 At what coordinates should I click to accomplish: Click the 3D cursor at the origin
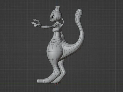pos(57,84)
